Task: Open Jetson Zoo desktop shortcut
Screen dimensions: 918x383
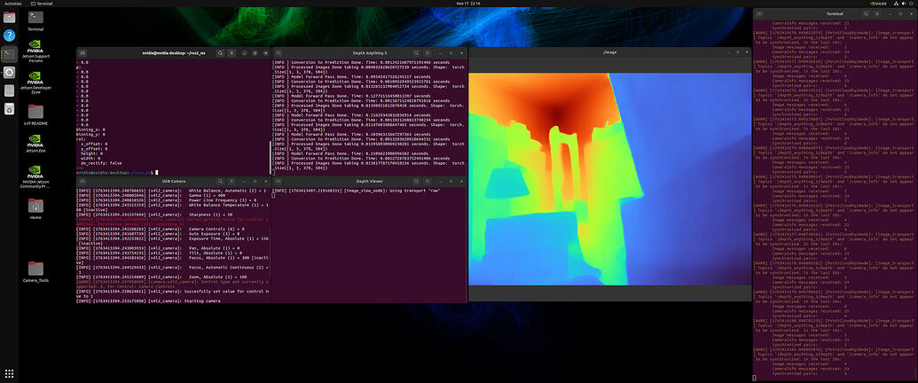Action: coord(35,143)
